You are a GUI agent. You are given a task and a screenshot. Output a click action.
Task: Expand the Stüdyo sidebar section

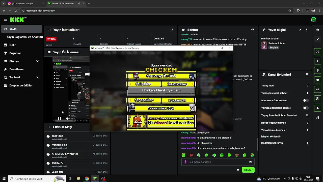38,61
